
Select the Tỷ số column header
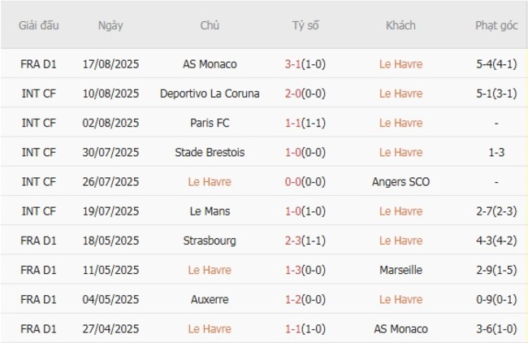[305, 25]
